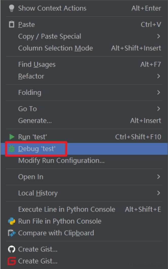The image size is (168, 269).
Task: Choose Run File in Python Console
Action: click(x=84, y=221)
